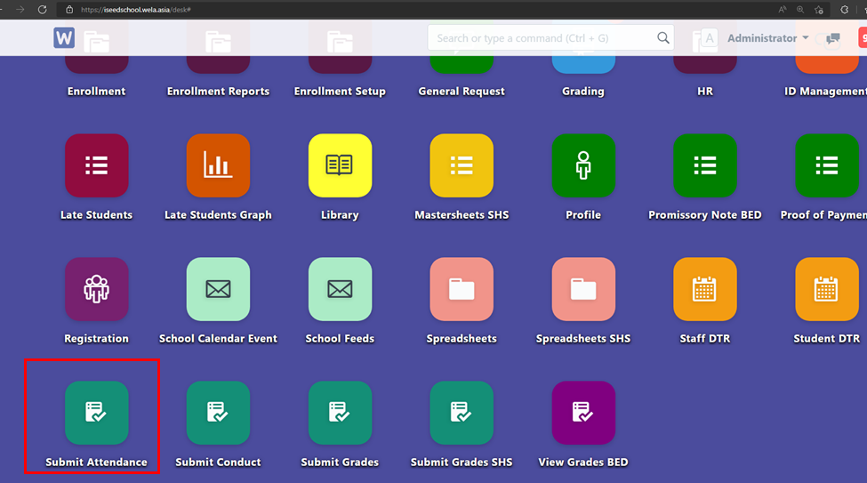Open Staff DTR calendar icon
This screenshot has height=483, width=867.
[x=704, y=289]
